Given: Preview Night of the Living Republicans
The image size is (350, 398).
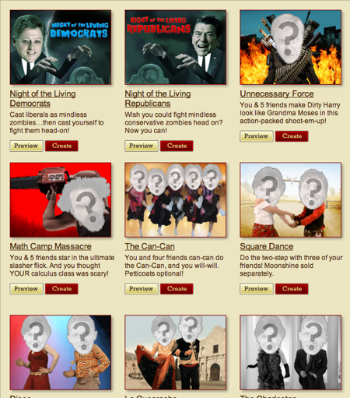Looking at the screenshot, I should coord(142,146).
